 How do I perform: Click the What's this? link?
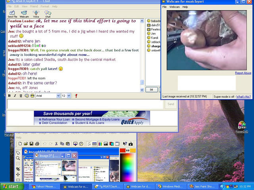pos(243,97)
